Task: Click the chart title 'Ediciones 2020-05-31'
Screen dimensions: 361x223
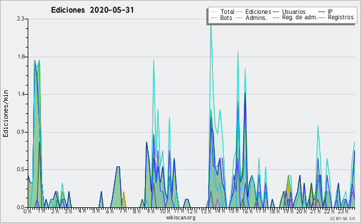Action: [92, 10]
